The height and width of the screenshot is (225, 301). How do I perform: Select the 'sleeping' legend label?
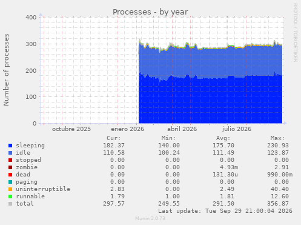[x=30, y=146]
